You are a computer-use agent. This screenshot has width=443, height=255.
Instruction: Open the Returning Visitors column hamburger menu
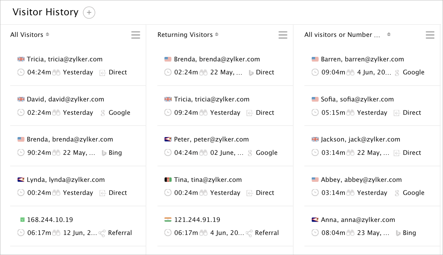point(283,35)
